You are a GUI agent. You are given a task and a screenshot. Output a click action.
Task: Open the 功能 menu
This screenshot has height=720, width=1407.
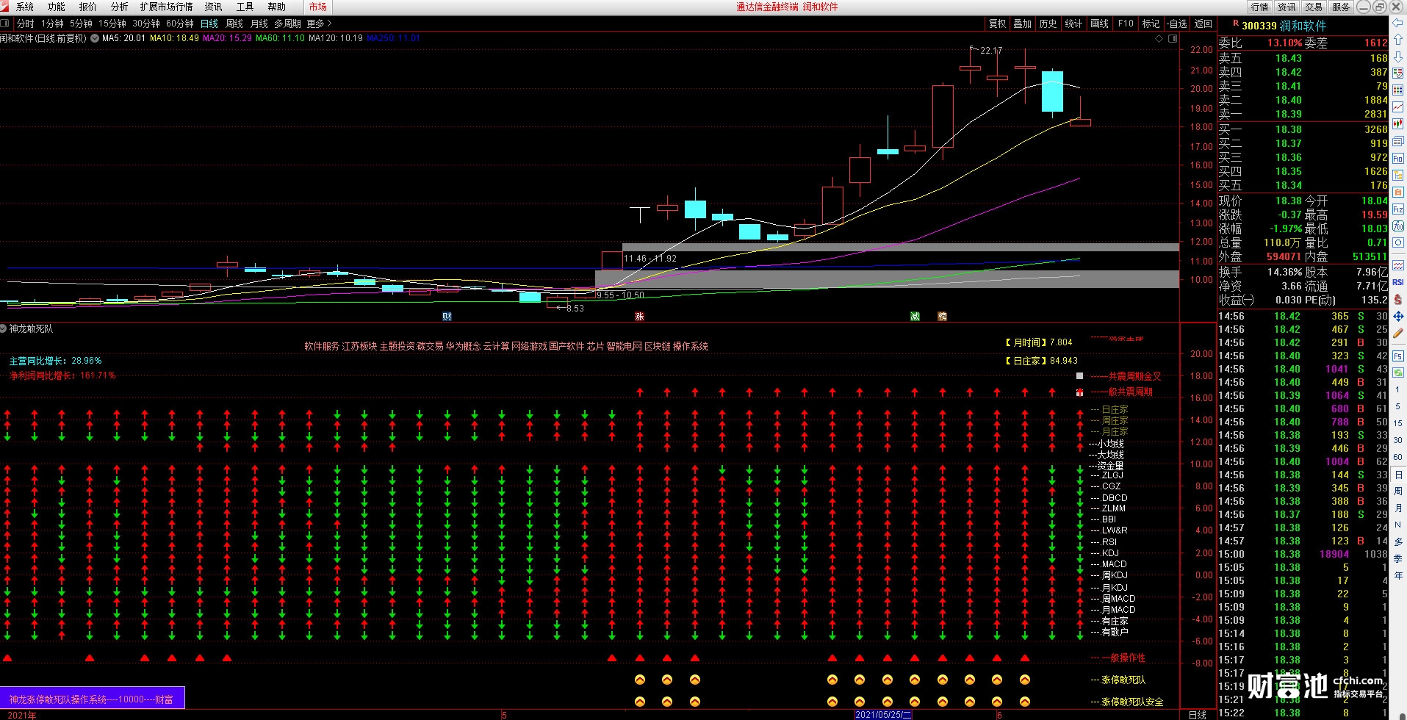tap(57, 7)
